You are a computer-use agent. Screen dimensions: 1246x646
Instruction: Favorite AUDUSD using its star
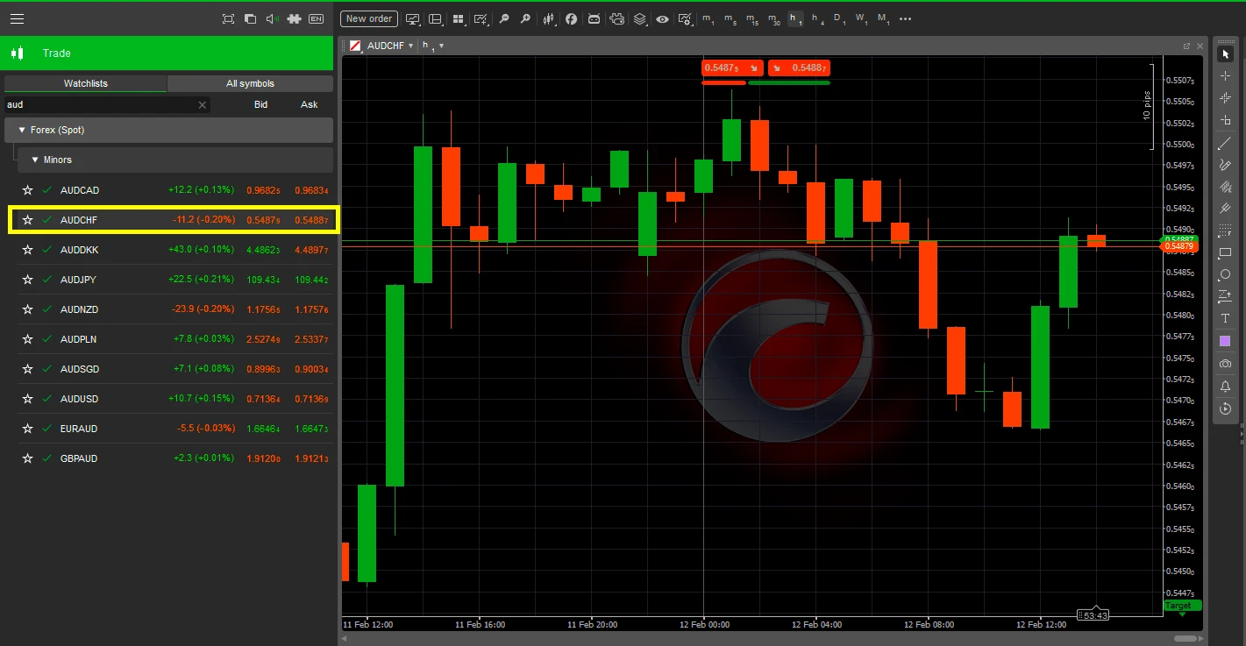27,399
